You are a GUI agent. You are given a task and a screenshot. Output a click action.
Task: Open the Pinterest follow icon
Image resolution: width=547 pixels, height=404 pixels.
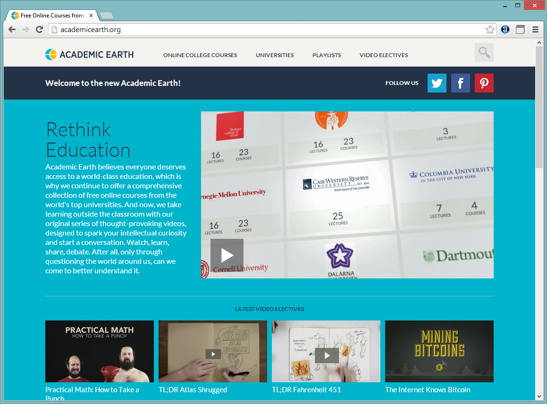pos(484,83)
